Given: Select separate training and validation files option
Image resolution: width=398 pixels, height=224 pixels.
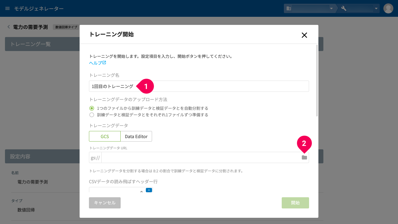Looking at the screenshot, I should coord(92,115).
